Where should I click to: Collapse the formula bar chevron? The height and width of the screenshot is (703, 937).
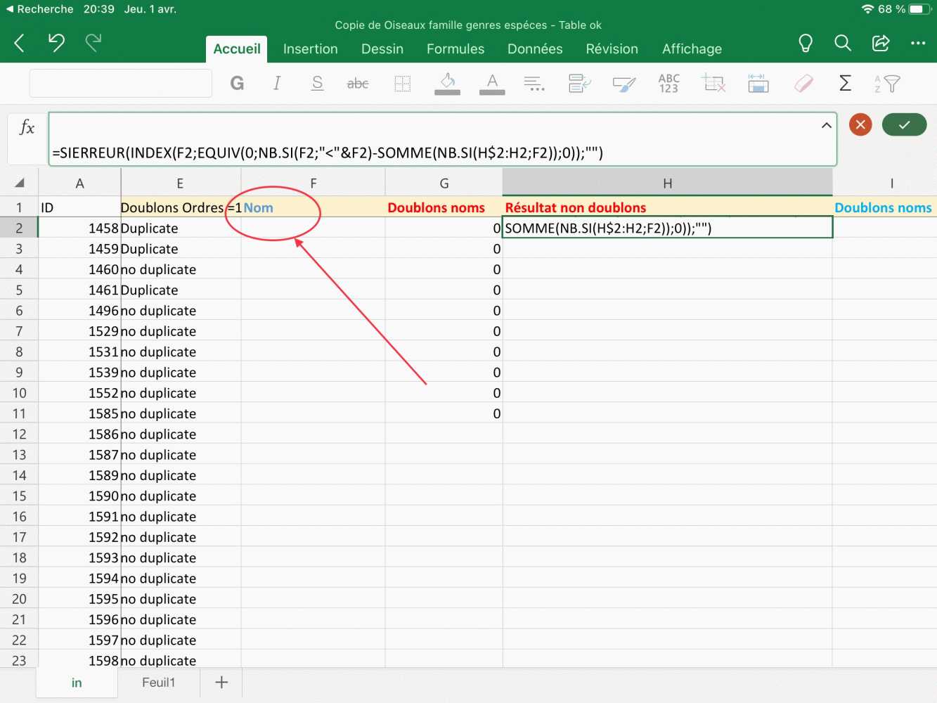click(x=826, y=125)
